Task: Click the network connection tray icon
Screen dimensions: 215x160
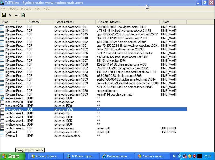Action: (185, 156)
